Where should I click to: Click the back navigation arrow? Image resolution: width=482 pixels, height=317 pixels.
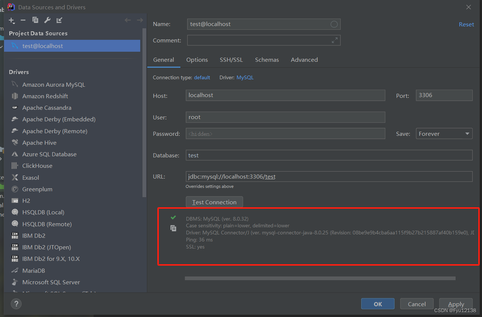click(128, 20)
